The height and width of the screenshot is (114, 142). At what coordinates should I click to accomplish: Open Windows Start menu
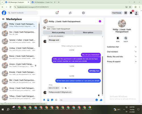pos(3,109)
